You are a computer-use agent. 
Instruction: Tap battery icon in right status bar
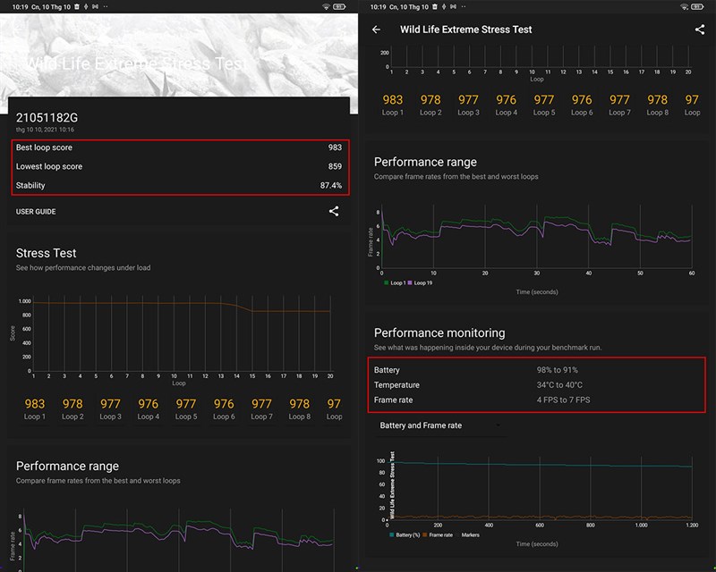coord(700,7)
